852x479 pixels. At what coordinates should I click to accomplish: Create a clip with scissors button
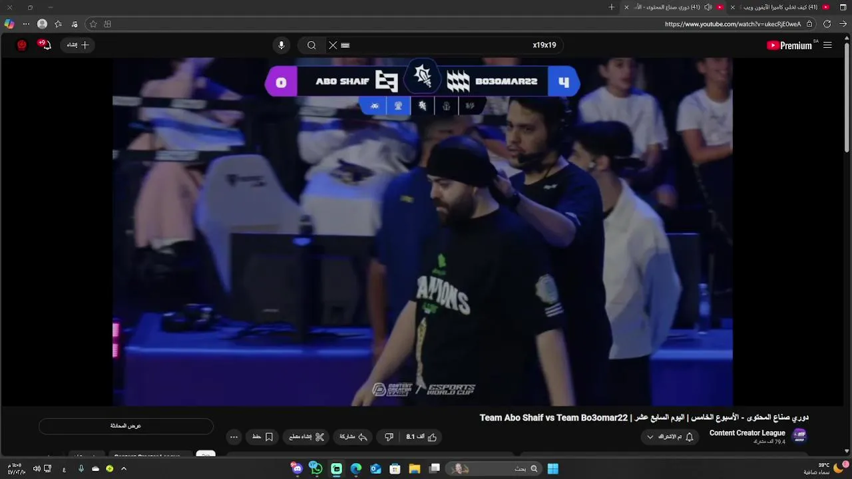307,437
